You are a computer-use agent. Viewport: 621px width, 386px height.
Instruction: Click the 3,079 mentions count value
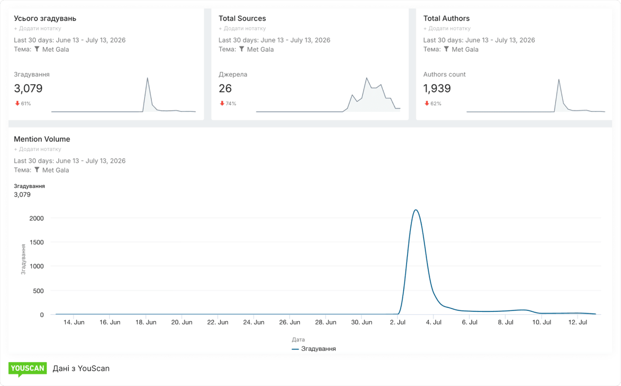(x=28, y=88)
